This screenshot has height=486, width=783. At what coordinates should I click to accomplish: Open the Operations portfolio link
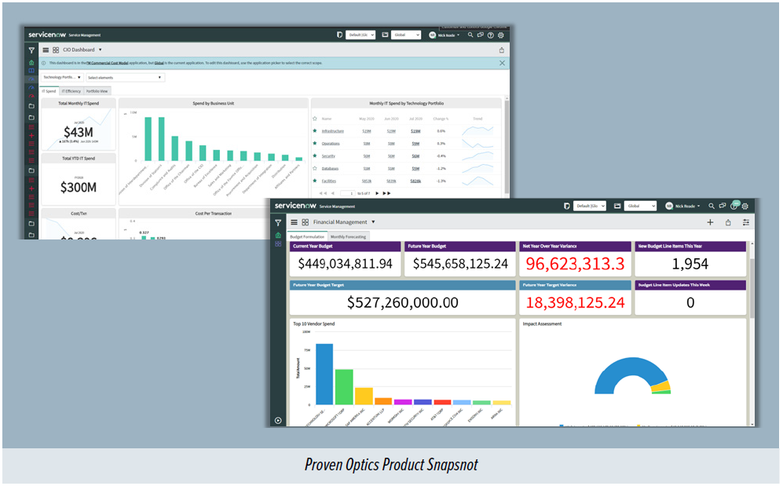[x=331, y=144]
